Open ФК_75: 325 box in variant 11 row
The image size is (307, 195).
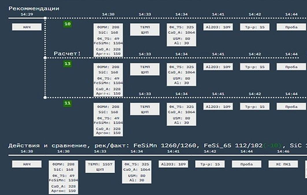click(182, 115)
